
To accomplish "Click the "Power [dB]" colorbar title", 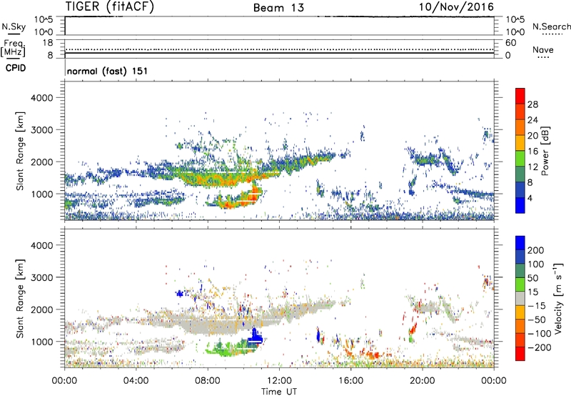I will pos(545,151).
